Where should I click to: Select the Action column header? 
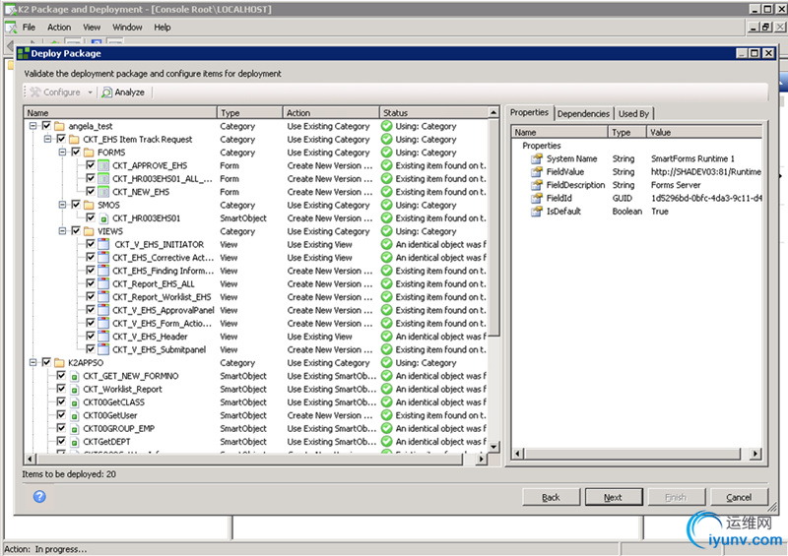point(330,113)
